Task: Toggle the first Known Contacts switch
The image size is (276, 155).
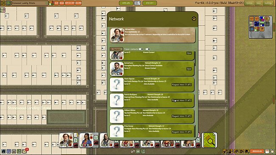Action: tap(141, 49)
